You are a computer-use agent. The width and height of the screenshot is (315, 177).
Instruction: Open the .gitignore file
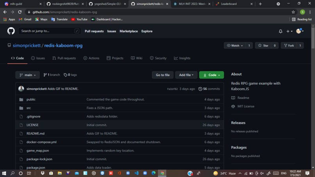pos(33,116)
